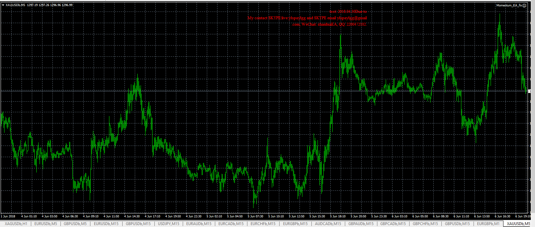Click the '5 Jun 18:10' time label
The image size is (535, 227).
pos(338,216)
